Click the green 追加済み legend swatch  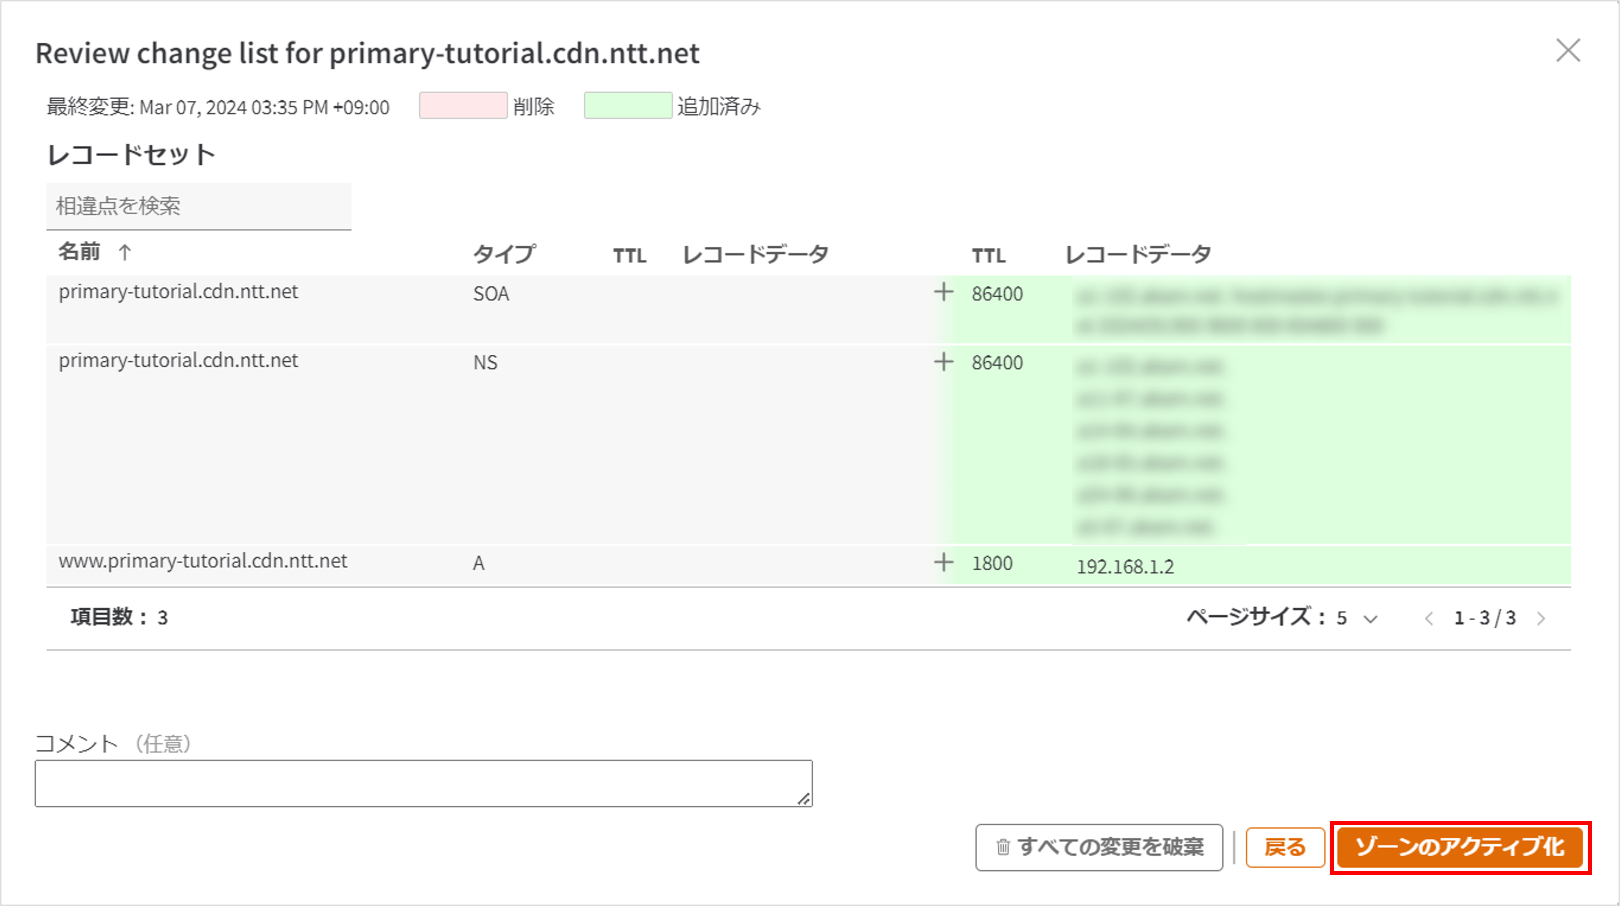pyautogui.click(x=628, y=105)
